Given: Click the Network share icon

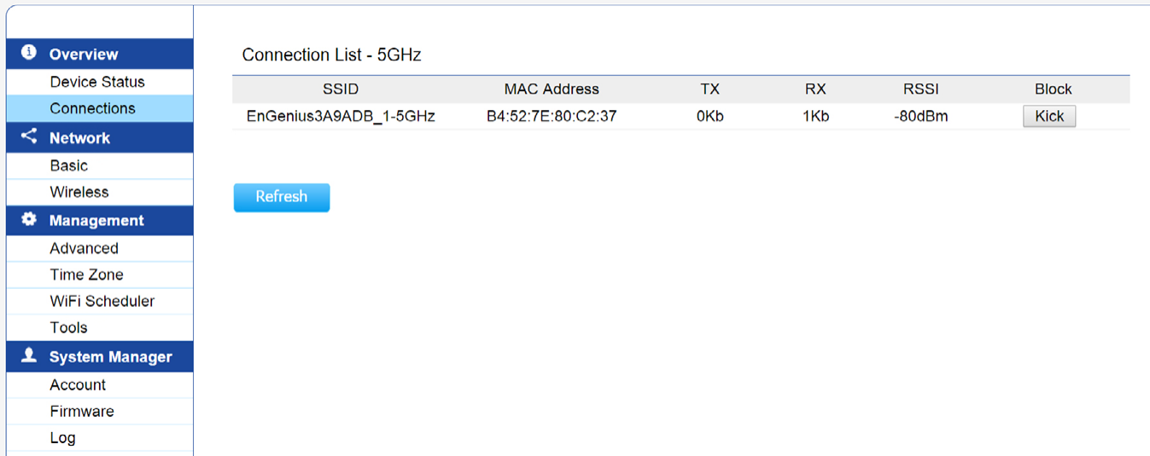Looking at the screenshot, I should (x=29, y=136).
